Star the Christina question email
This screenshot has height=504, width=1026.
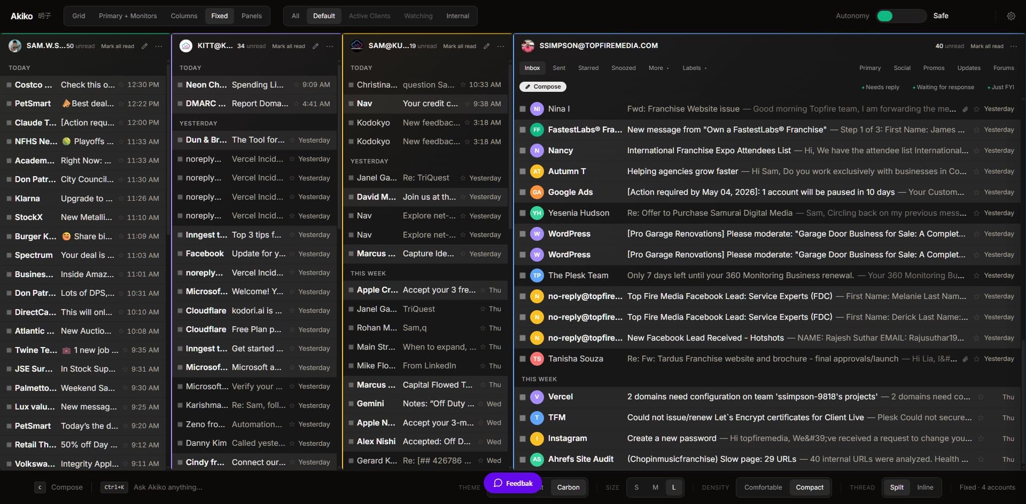463,85
